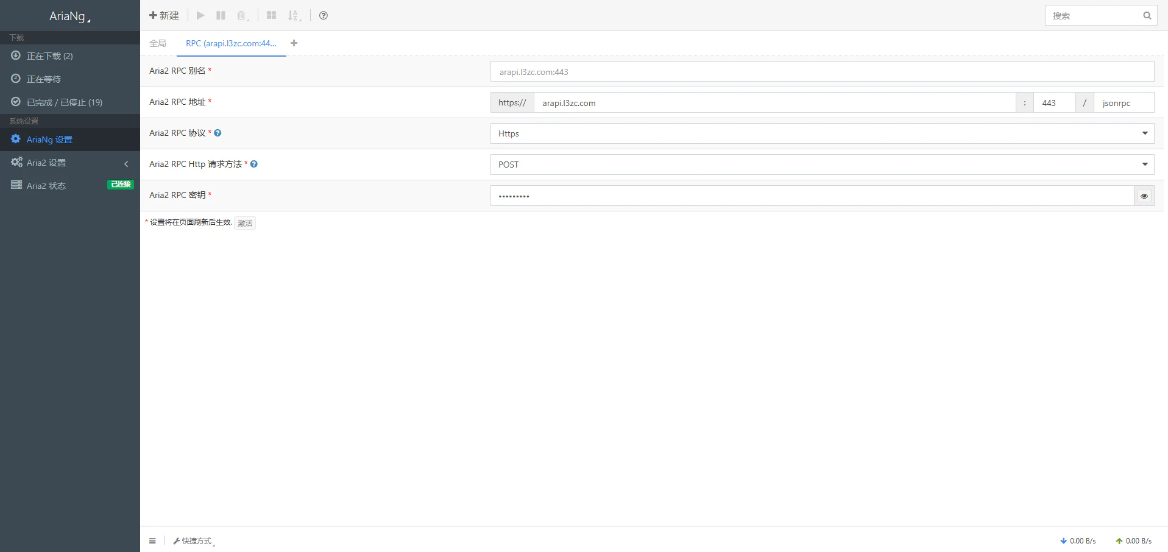Open 正在下载 (2) downloads list
The height and width of the screenshot is (552, 1168).
point(49,56)
